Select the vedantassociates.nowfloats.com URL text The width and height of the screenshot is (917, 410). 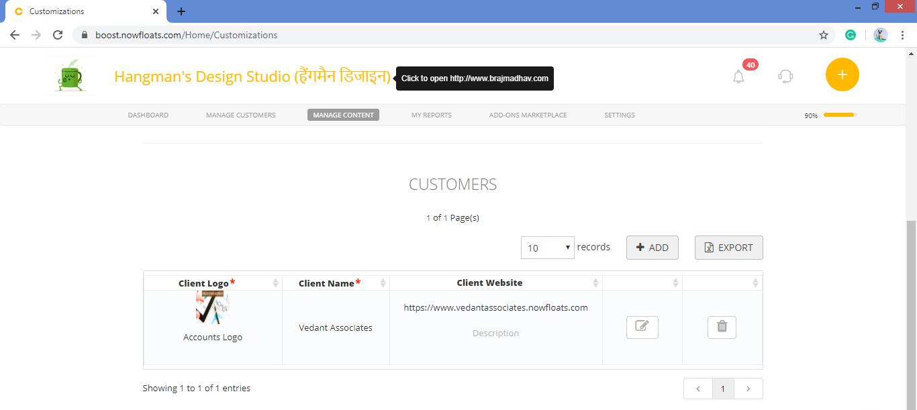tap(495, 308)
